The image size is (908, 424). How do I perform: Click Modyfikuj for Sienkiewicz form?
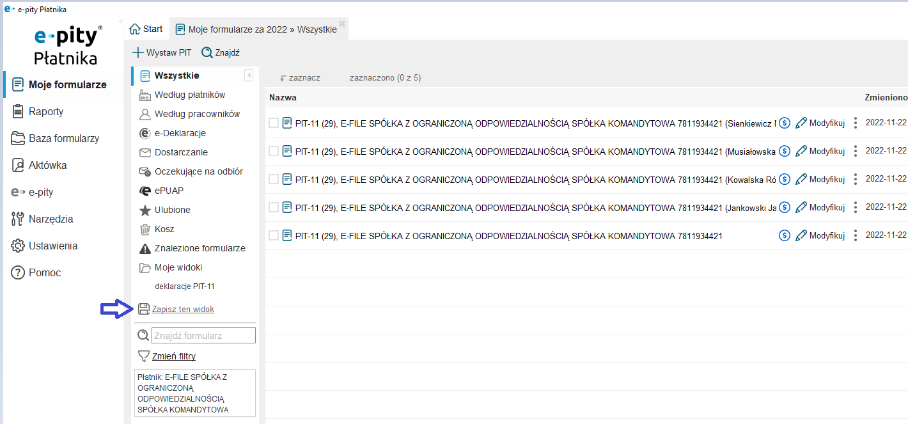[x=820, y=123]
